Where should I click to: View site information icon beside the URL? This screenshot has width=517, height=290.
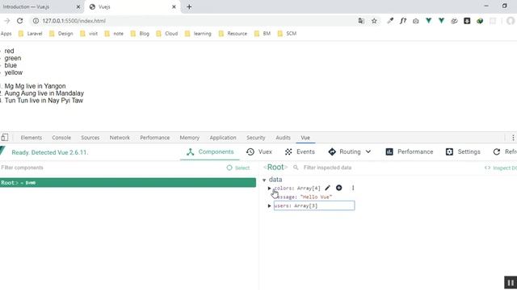coord(36,21)
